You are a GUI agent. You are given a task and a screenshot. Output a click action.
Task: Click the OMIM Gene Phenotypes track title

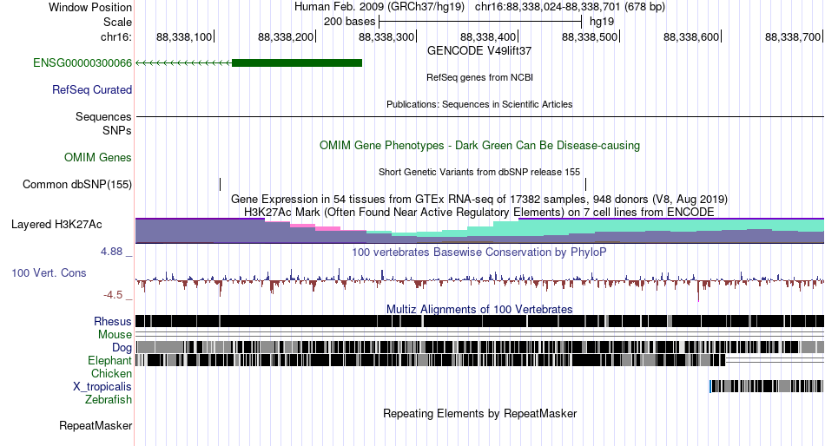pyautogui.click(x=479, y=145)
